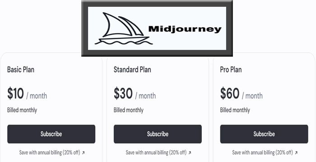Subscribe to the Pro Plan
Screen dimensions: 316x162
point(264,134)
